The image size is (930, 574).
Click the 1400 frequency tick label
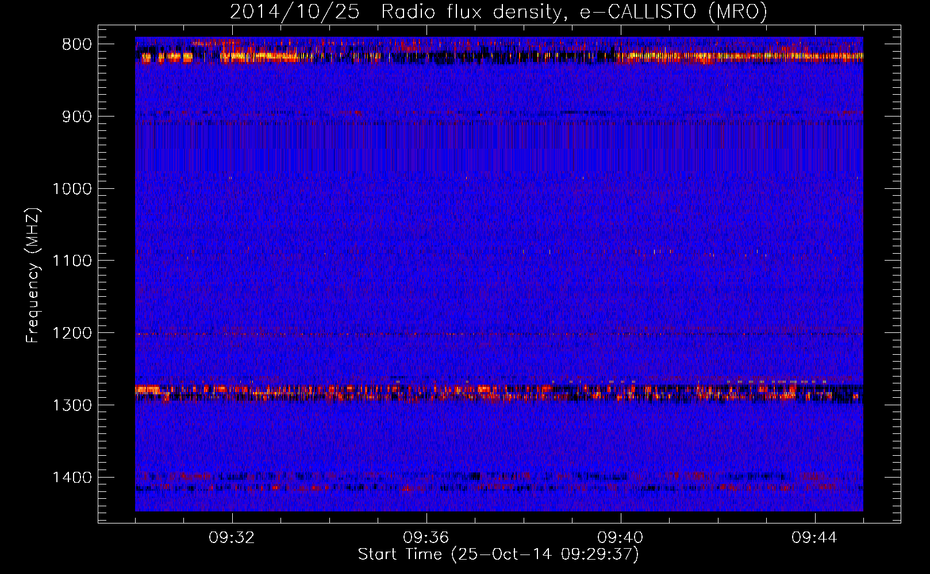point(72,478)
